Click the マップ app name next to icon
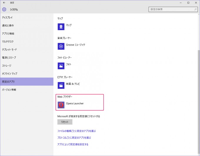Viewport: 200px width, 156px height. coord(69,25)
